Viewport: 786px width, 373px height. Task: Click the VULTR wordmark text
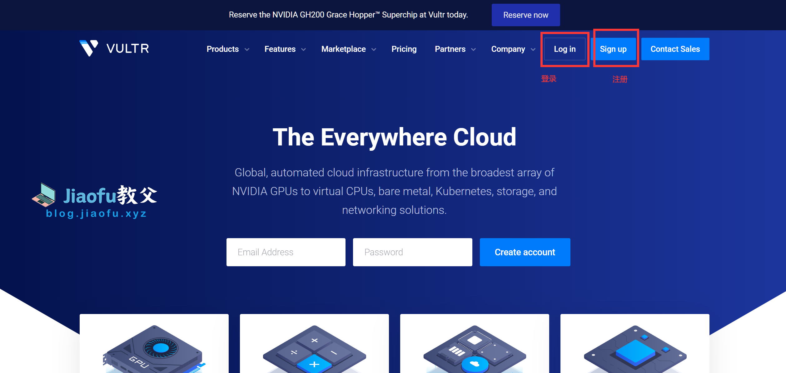[x=127, y=48]
